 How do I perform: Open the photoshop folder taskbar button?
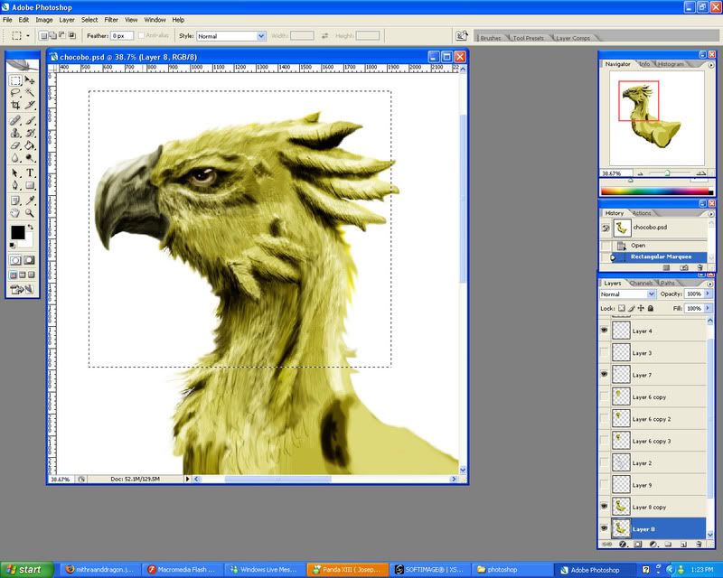(x=510, y=570)
